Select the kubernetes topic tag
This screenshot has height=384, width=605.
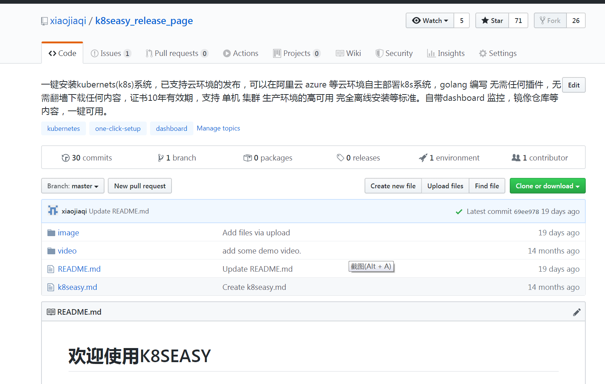64,128
